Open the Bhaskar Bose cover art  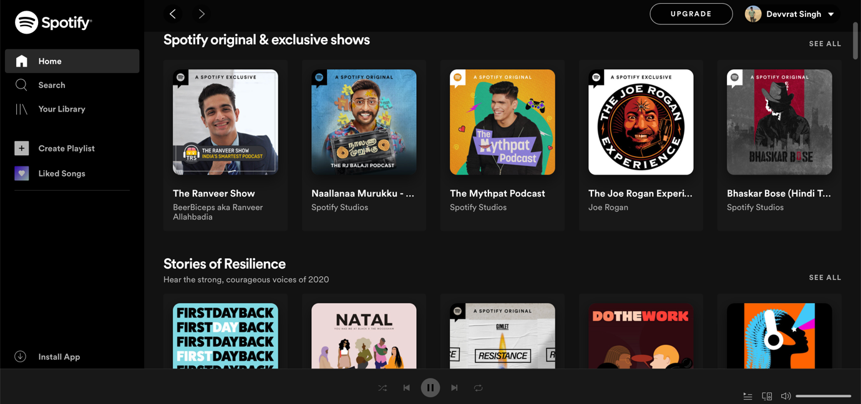pos(779,122)
